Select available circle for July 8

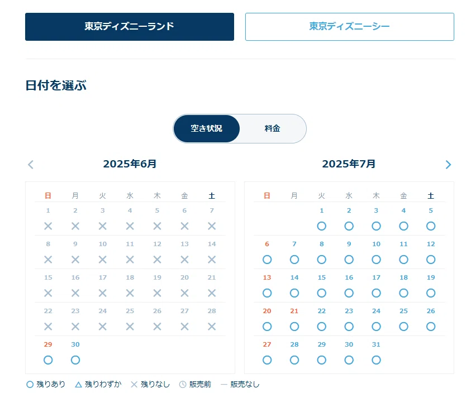click(x=322, y=260)
